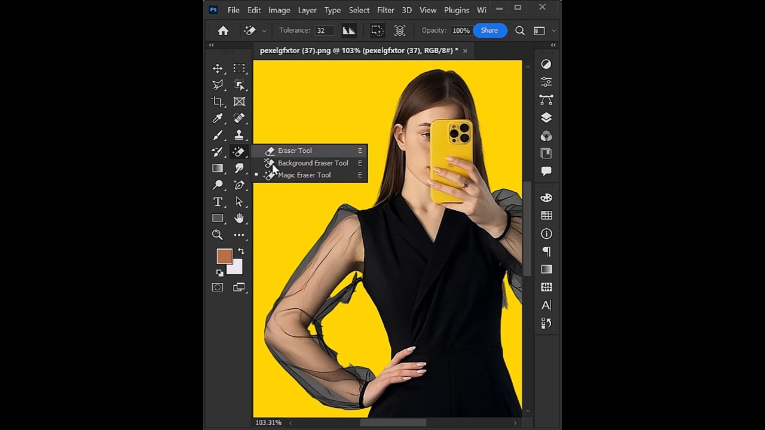Open the Channels panel icon
This screenshot has height=430, width=765.
pyautogui.click(x=546, y=136)
